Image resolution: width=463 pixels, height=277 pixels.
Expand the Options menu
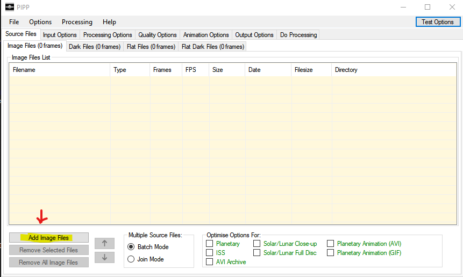click(x=40, y=22)
